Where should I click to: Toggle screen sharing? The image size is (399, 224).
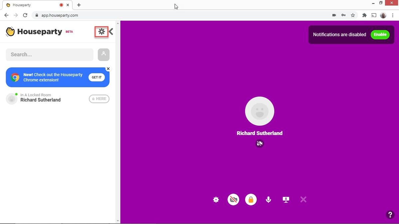(286, 199)
